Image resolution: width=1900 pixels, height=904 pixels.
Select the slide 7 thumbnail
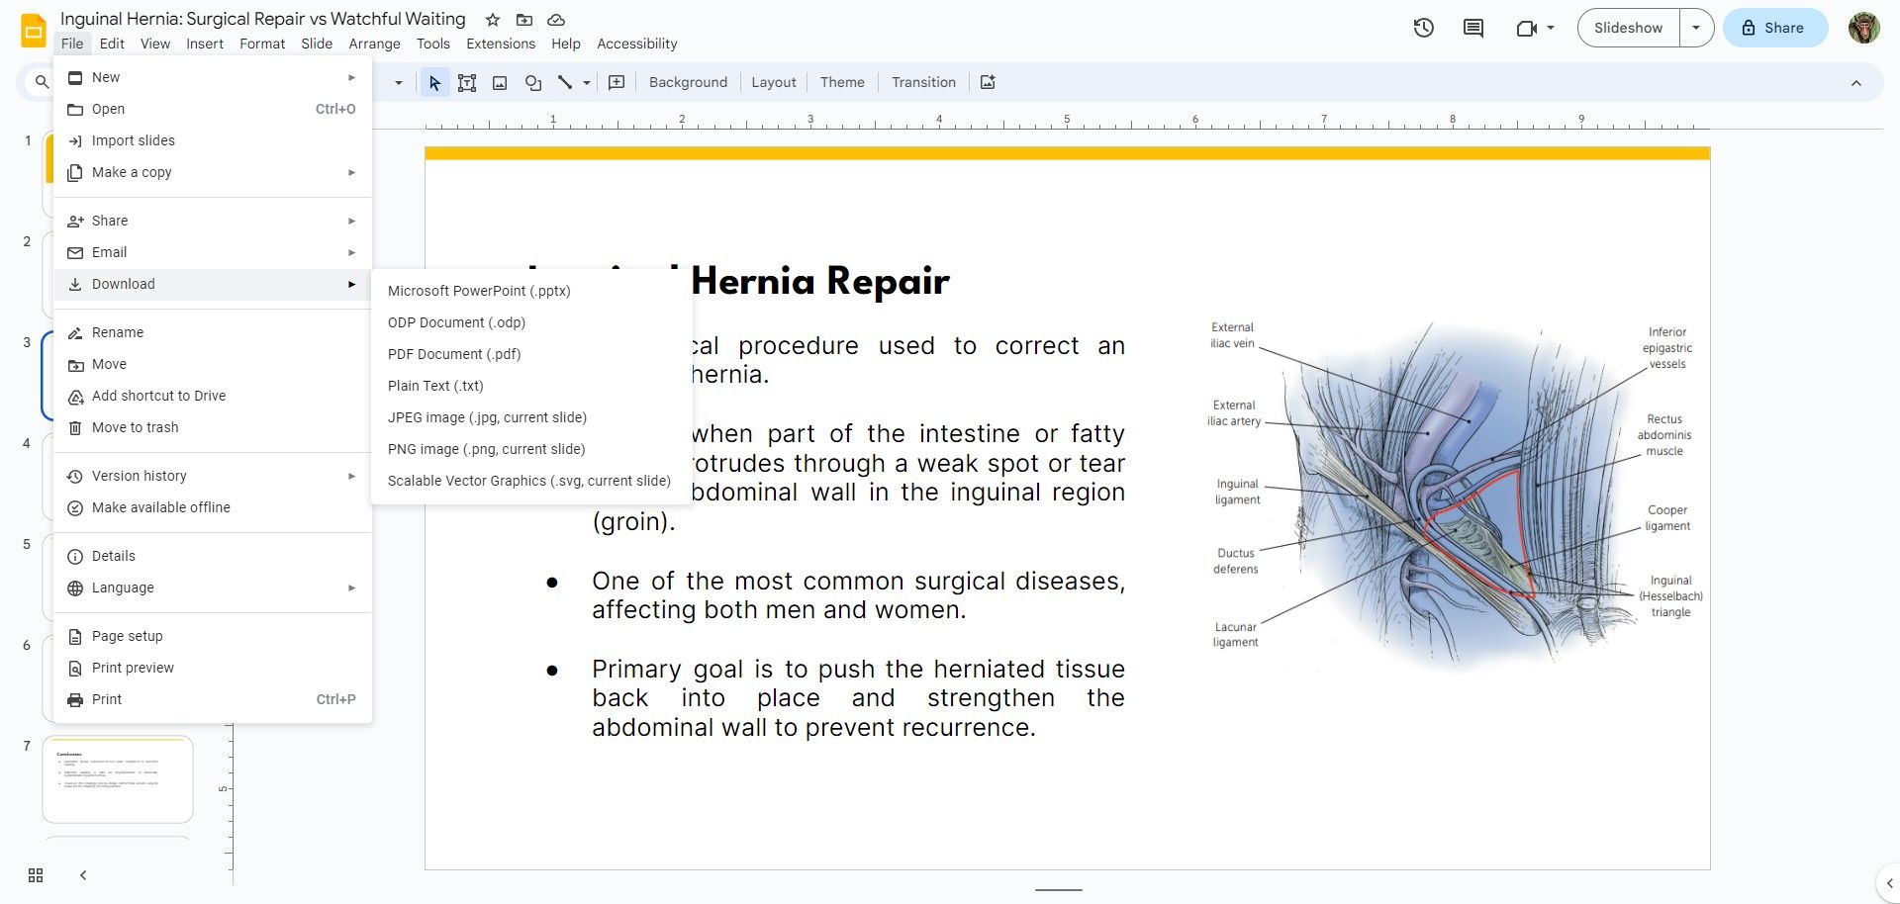tap(117, 779)
